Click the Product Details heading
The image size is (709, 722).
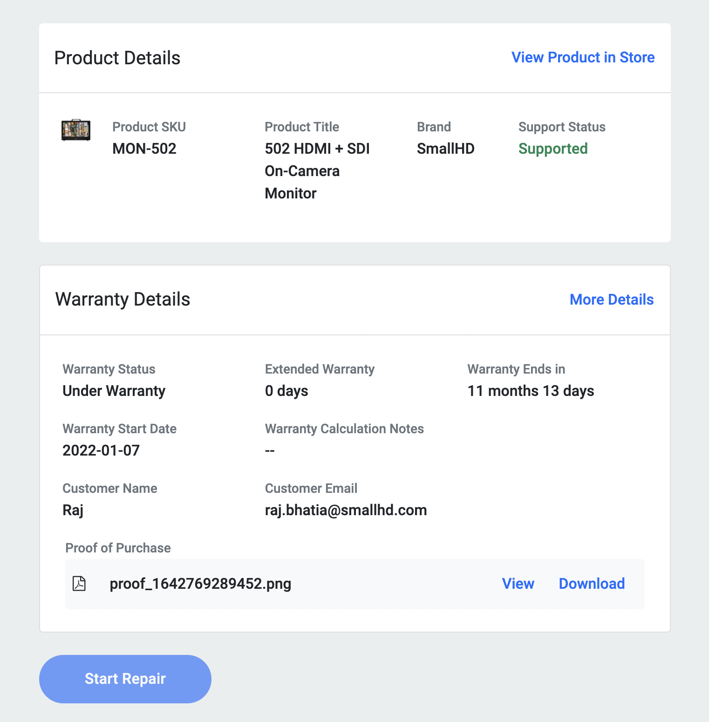point(117,58)
